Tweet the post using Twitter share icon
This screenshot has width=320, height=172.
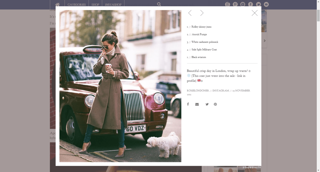coord(207,104)
